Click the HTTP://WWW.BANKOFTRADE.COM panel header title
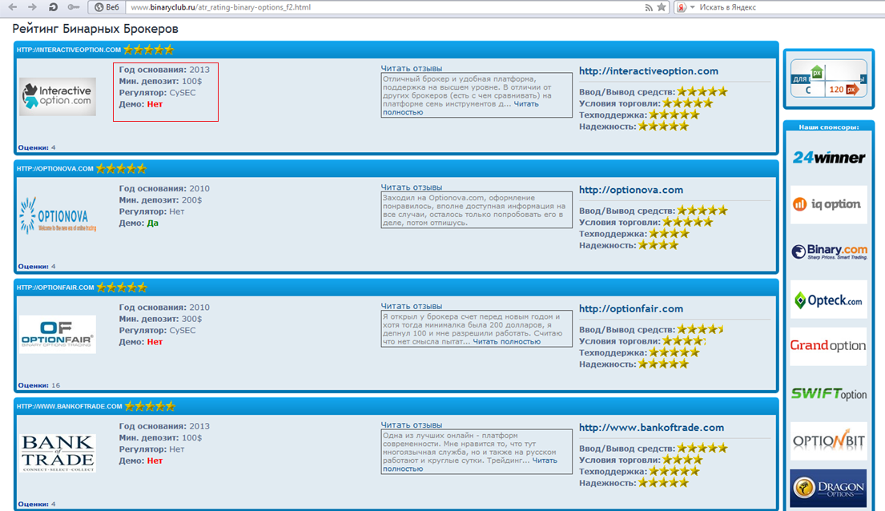Screen dimensions: 885x511 point(69,406)
